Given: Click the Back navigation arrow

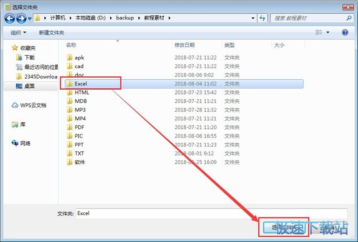Looking at the screenshot, I should pos(10,18).
